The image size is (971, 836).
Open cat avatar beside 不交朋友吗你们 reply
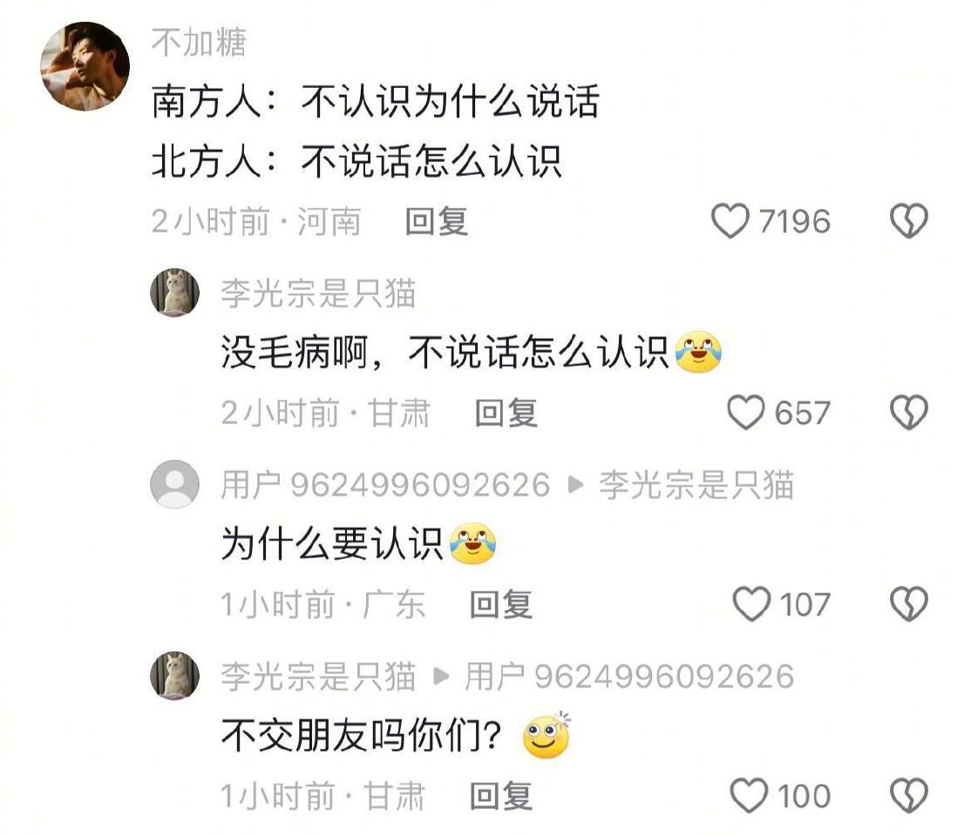[x=174, y=676]
